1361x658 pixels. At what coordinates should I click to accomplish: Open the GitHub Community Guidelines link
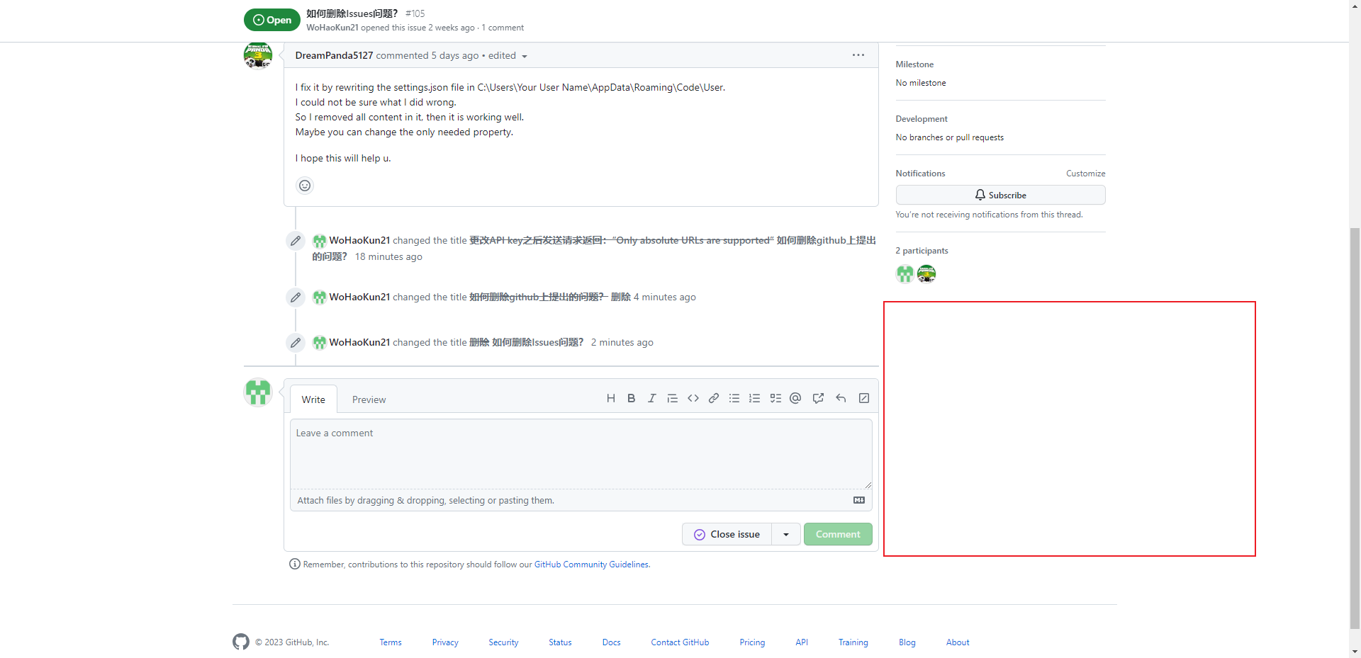(591, 564)
